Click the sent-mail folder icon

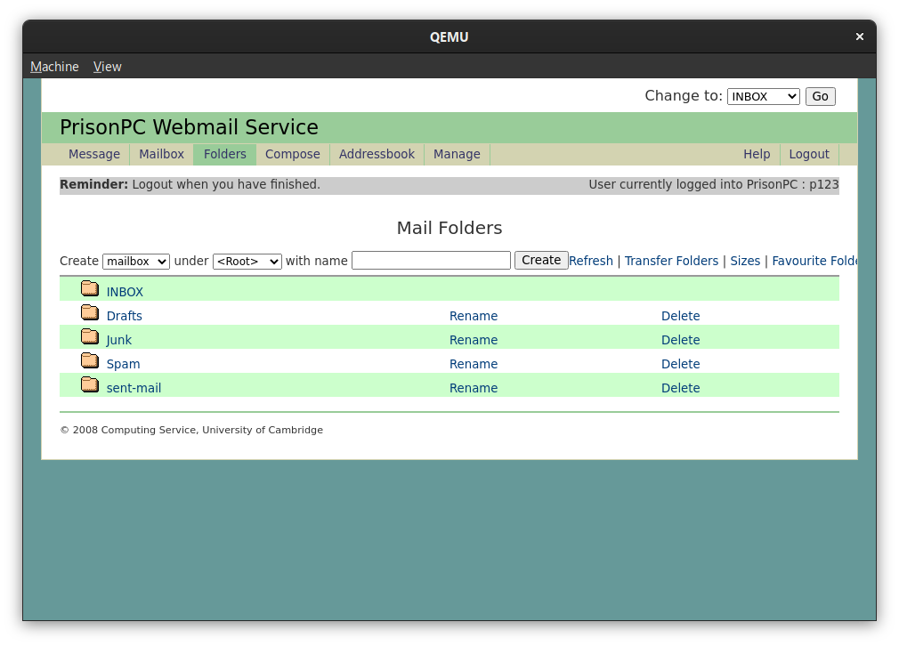coord(89,384)
